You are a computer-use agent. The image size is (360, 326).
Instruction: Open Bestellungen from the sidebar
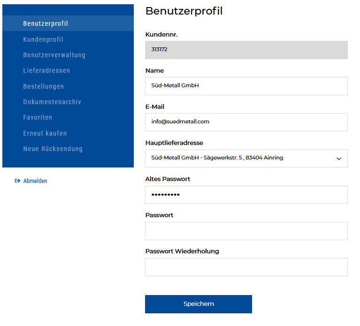pos(43,86)
